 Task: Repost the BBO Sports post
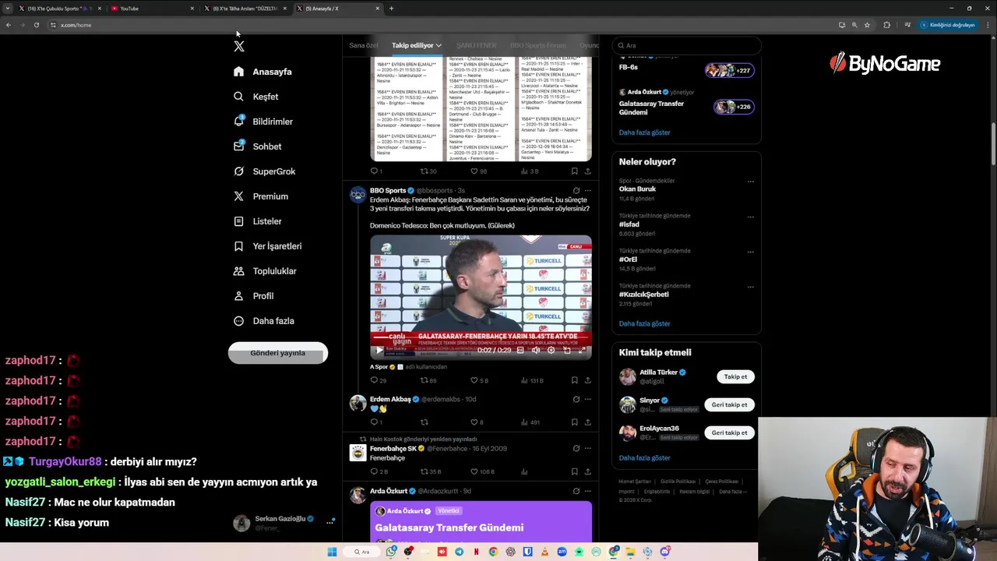coord(428,380)
